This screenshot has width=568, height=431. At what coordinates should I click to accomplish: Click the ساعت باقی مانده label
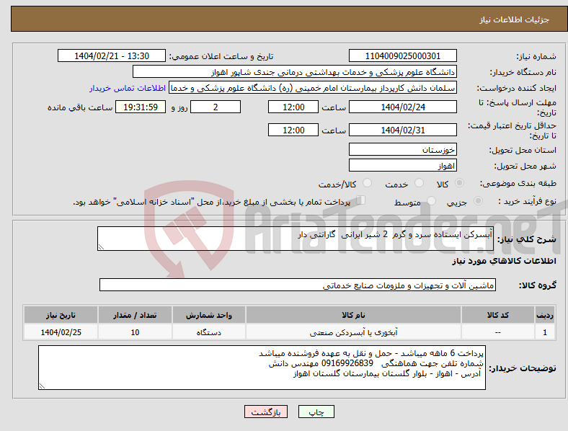point(80,107)
